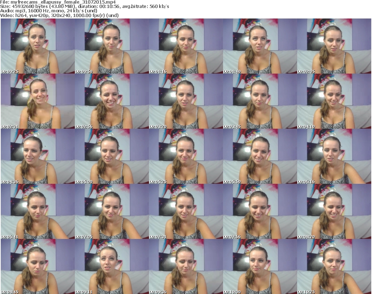This screenshot has width=372, height=294.
Task: Open the thumbnail marked 00:05:25
Action: click(186, 157)
